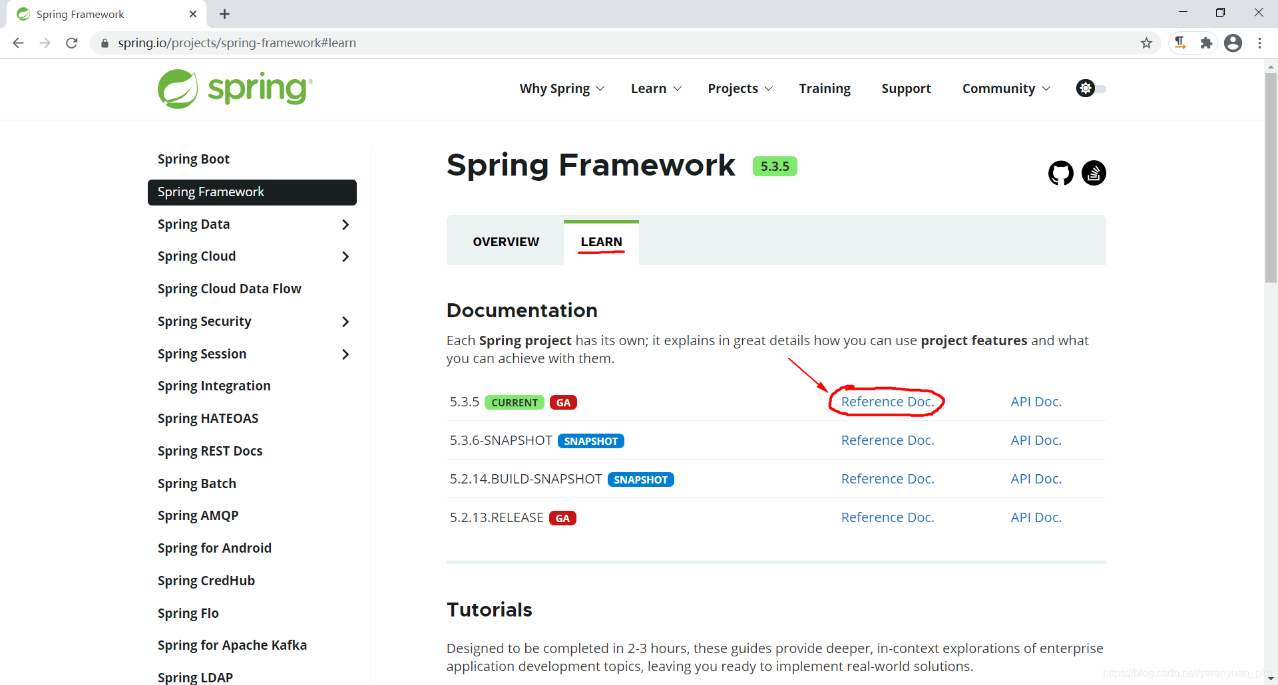
Task: Go back with browser back arrow
Action: pyautogui.click(x=18, y=43)
